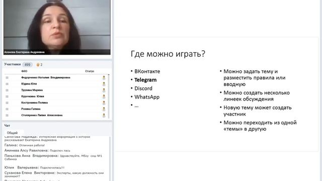
Task: Click slide title Где можно играть?
Action: coord(168,54)
